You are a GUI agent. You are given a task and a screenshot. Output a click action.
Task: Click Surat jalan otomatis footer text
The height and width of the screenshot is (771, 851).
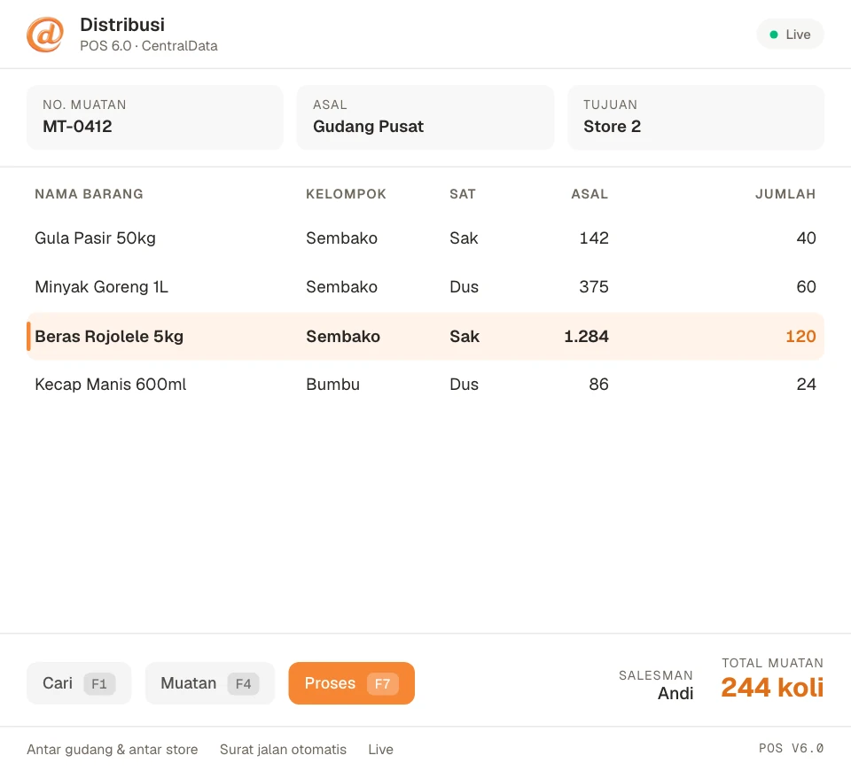point(283,750)
